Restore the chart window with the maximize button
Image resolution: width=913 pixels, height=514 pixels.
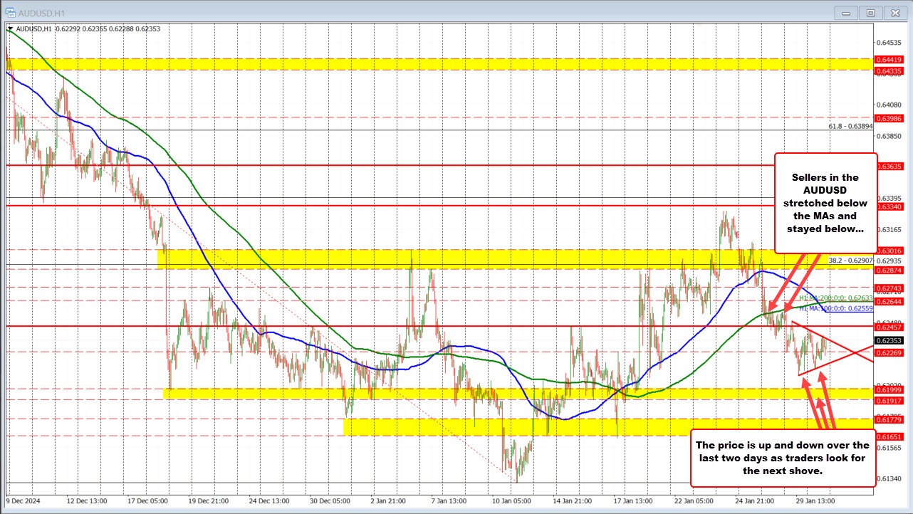point(871,12)
